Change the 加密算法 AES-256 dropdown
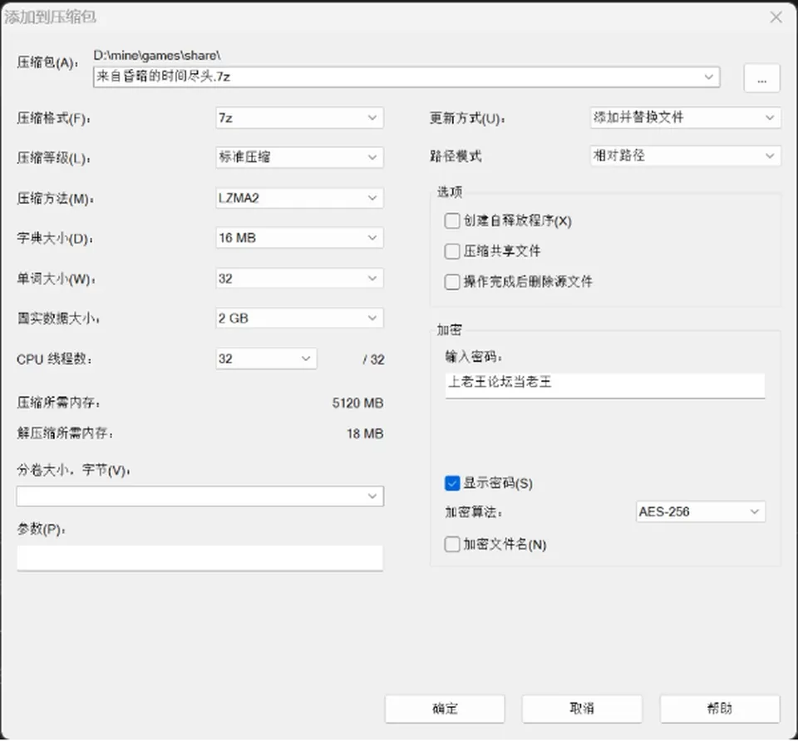 click(x=700, y=511)
